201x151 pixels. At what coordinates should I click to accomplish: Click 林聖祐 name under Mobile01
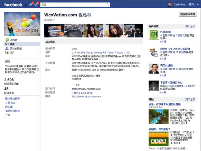(x=164, y=35)
